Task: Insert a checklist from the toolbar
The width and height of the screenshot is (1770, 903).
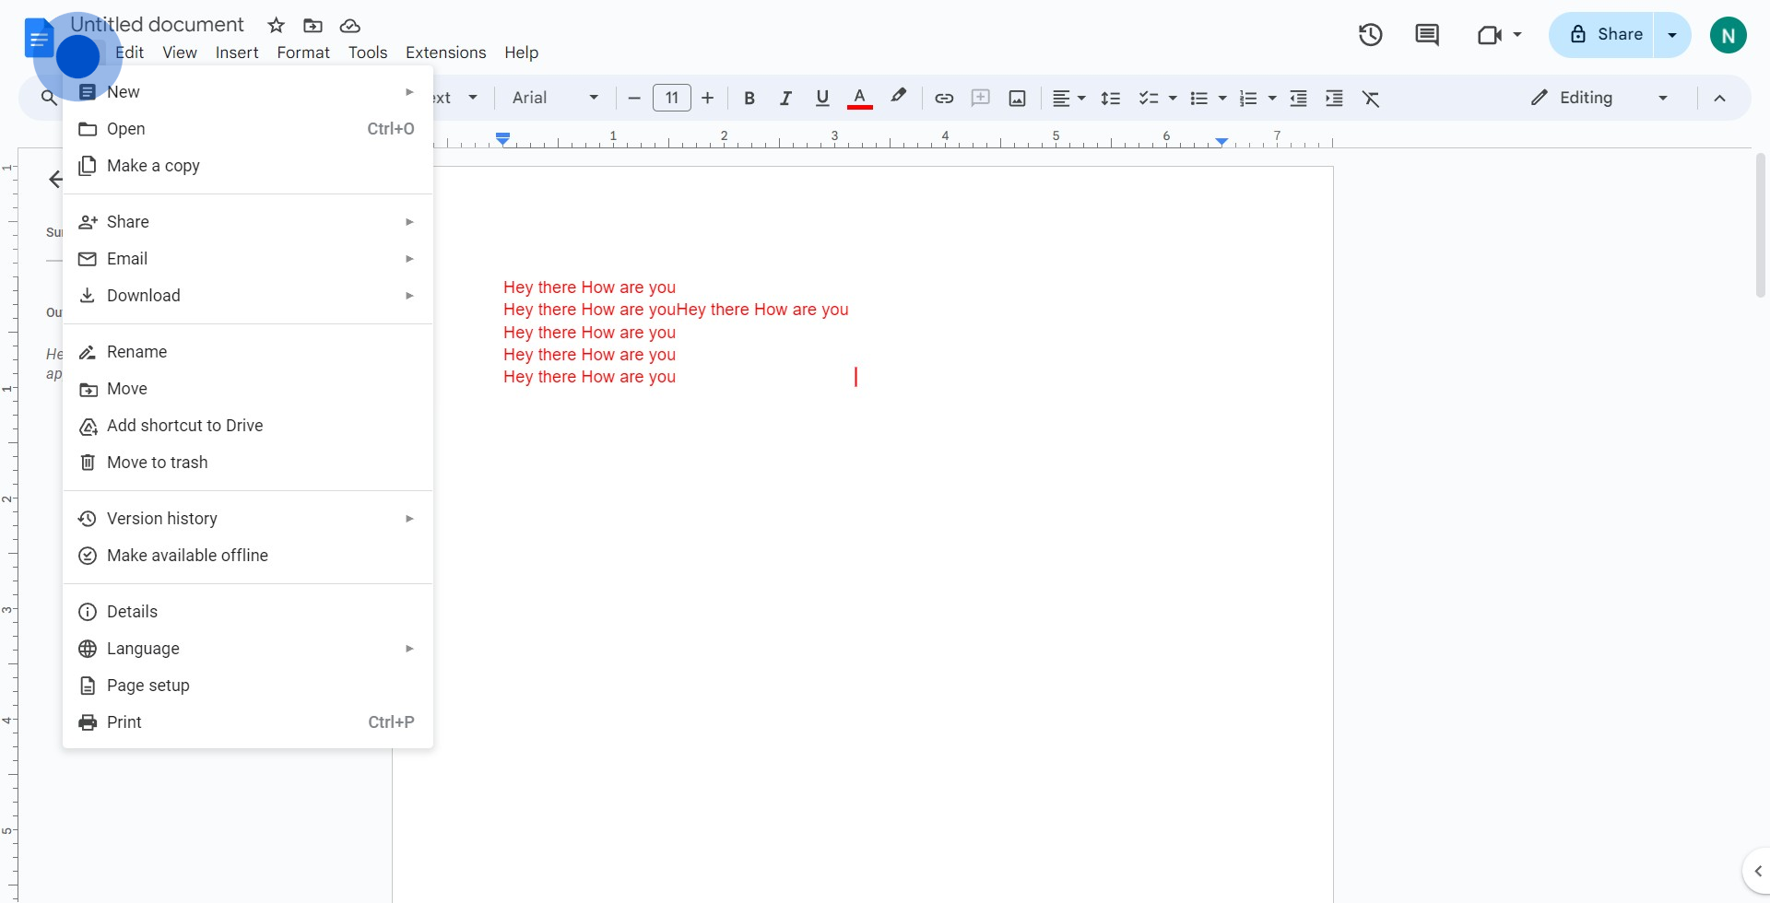Action: point(1148,98)
